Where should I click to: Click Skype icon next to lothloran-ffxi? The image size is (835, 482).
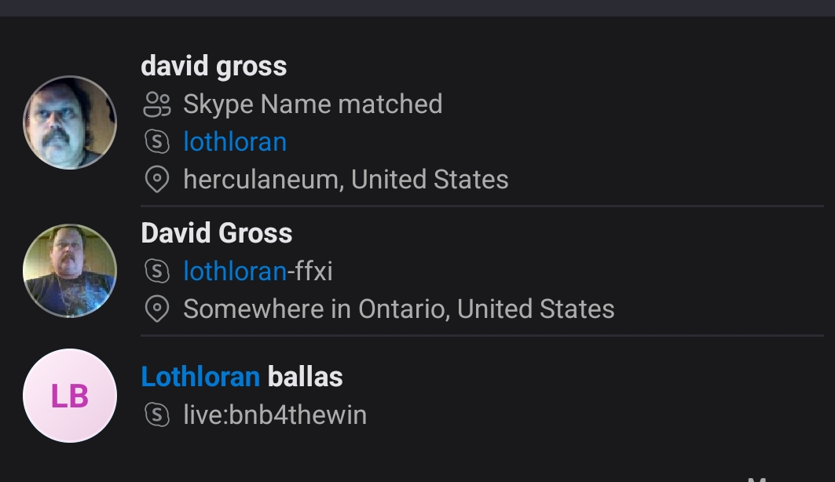(x=157, y=272)
